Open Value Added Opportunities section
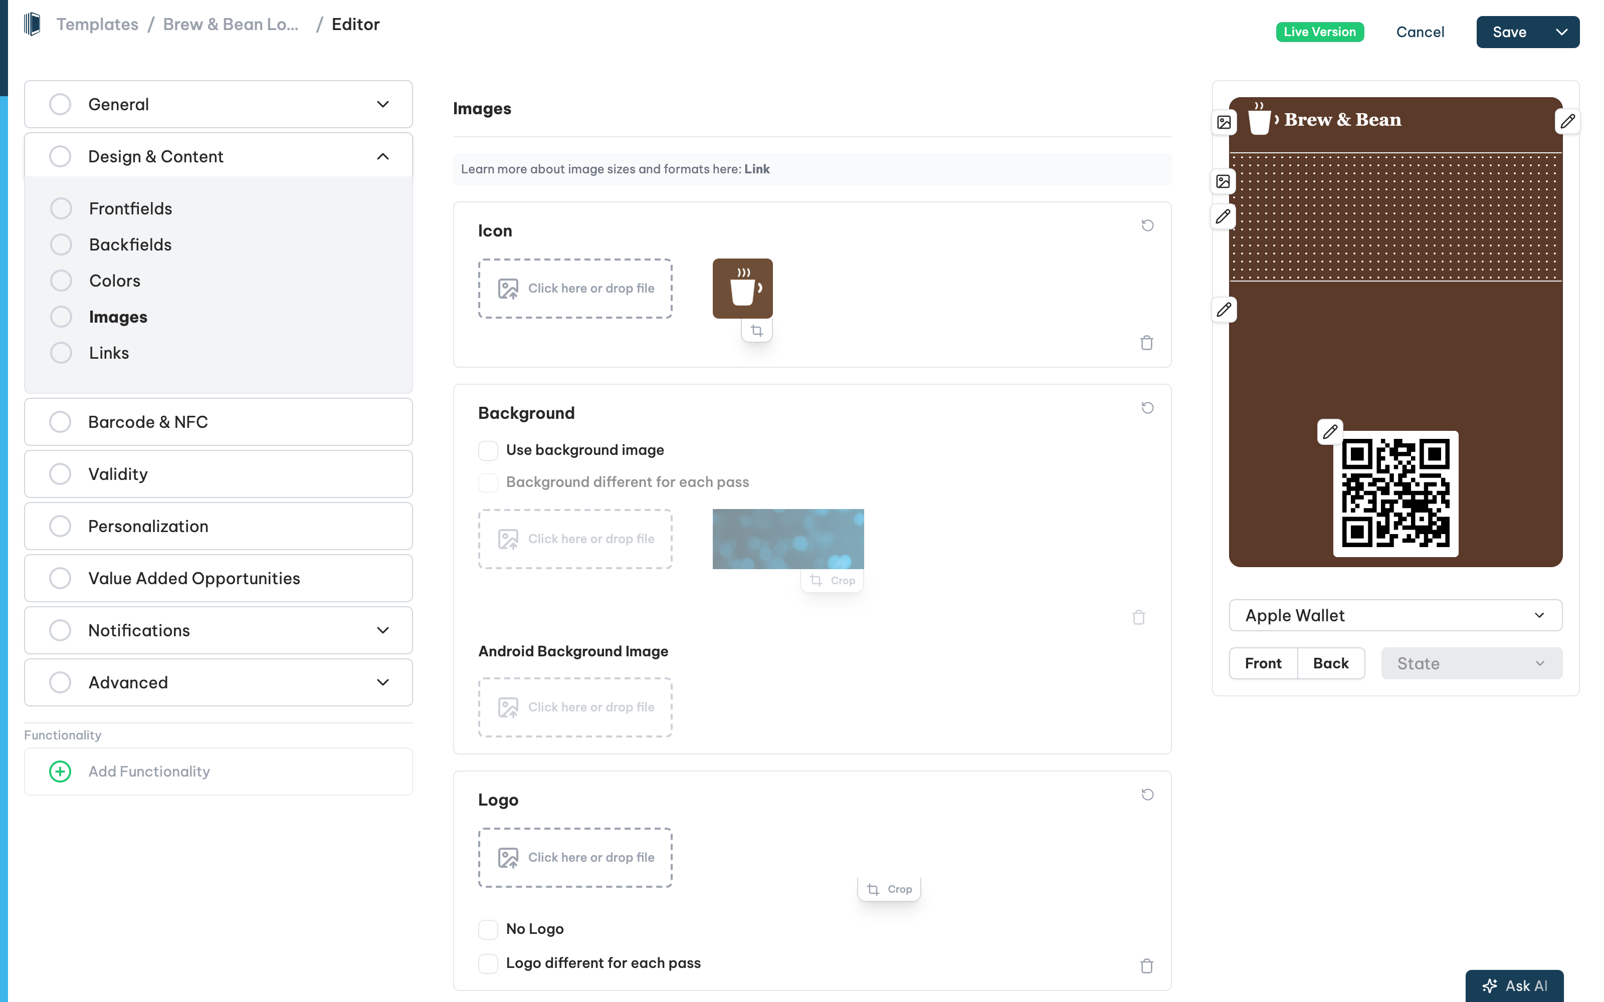Viewport: 1604px width, 1002px height. (x=219, y=579)
